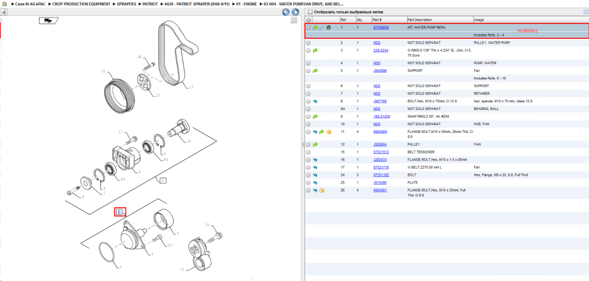589x281 pixels.
Task: Open part number link 238-5244
Action: 380,50
